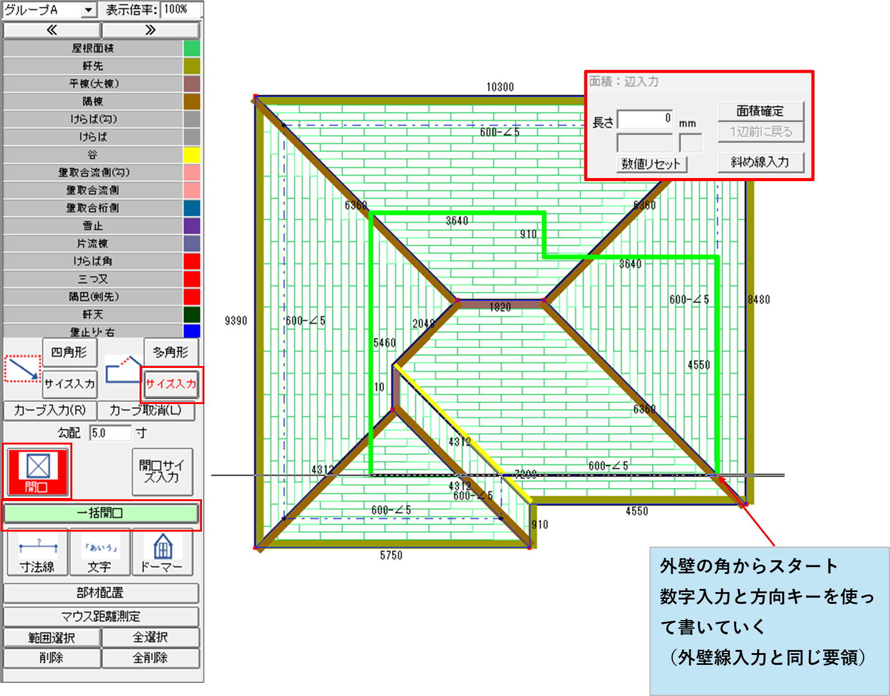Click the 斜め線入力 button
This screenshot has height=696, width=890.
coord(760,162)
